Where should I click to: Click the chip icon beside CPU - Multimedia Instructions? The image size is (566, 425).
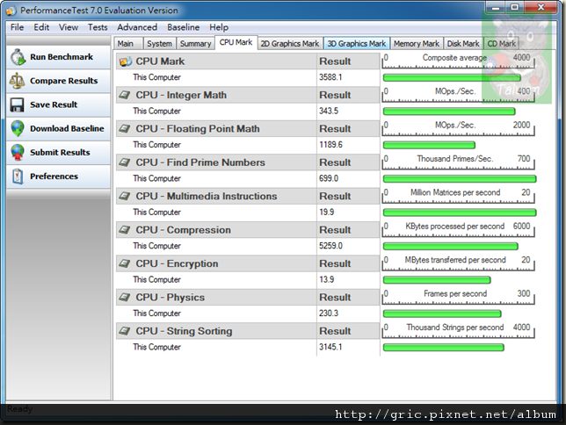125,196
